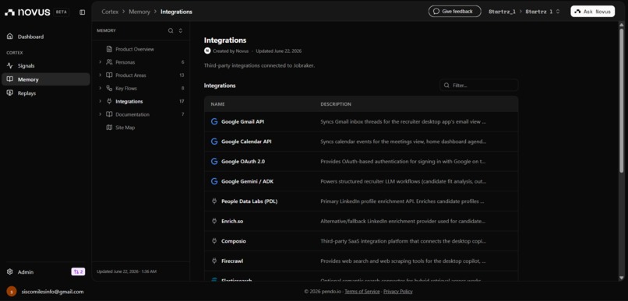Open the Google Gmail API row
This screenshot has width=628, height=301.
[362, 121]
